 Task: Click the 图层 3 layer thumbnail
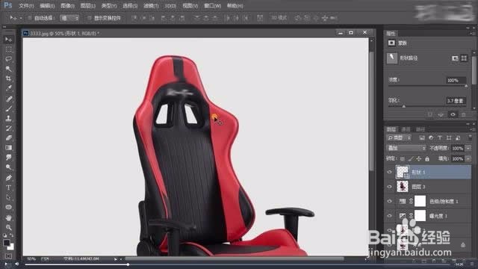coord(403,186)
